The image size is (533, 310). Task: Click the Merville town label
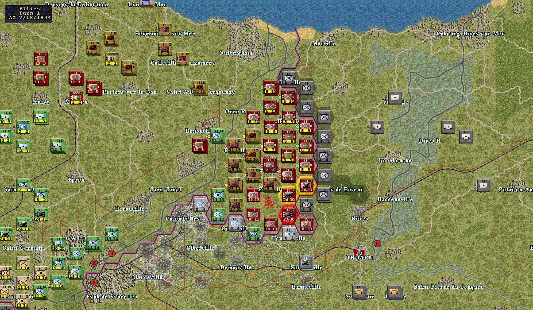point(324,43)
